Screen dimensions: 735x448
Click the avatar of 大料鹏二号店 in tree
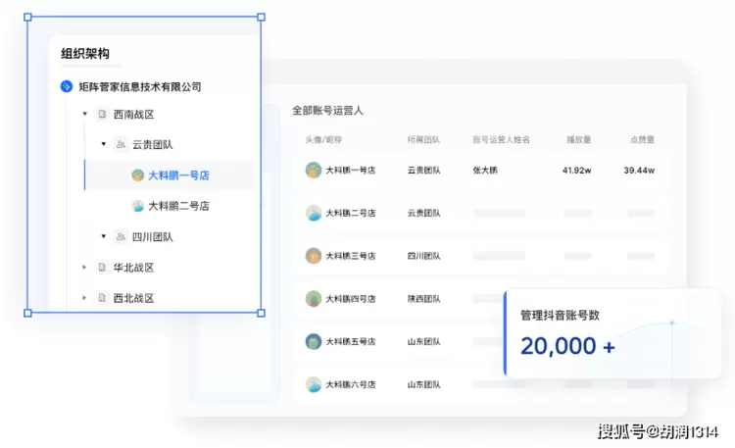pyautogui.click(x=138, y=206)
